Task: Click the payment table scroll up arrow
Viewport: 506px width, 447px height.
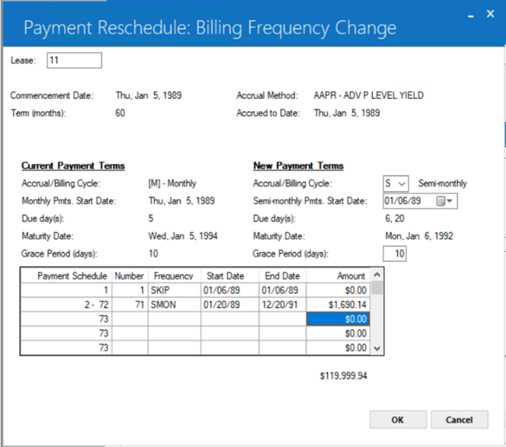Action: click(377, 275)
